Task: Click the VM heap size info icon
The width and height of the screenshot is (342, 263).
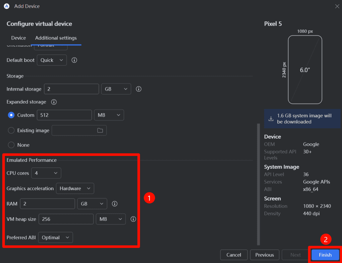Action: click(x=133, y=219)
